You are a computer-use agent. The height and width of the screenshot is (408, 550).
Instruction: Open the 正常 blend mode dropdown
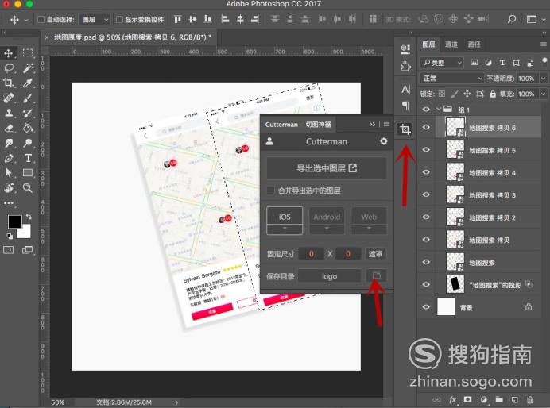(x=451, y=78)
